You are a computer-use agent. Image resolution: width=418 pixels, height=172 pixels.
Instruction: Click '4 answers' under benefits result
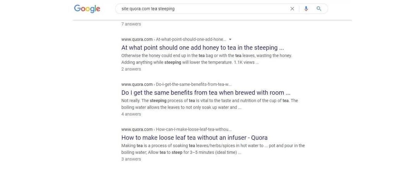pyautogui.click(x=131, y=114)
